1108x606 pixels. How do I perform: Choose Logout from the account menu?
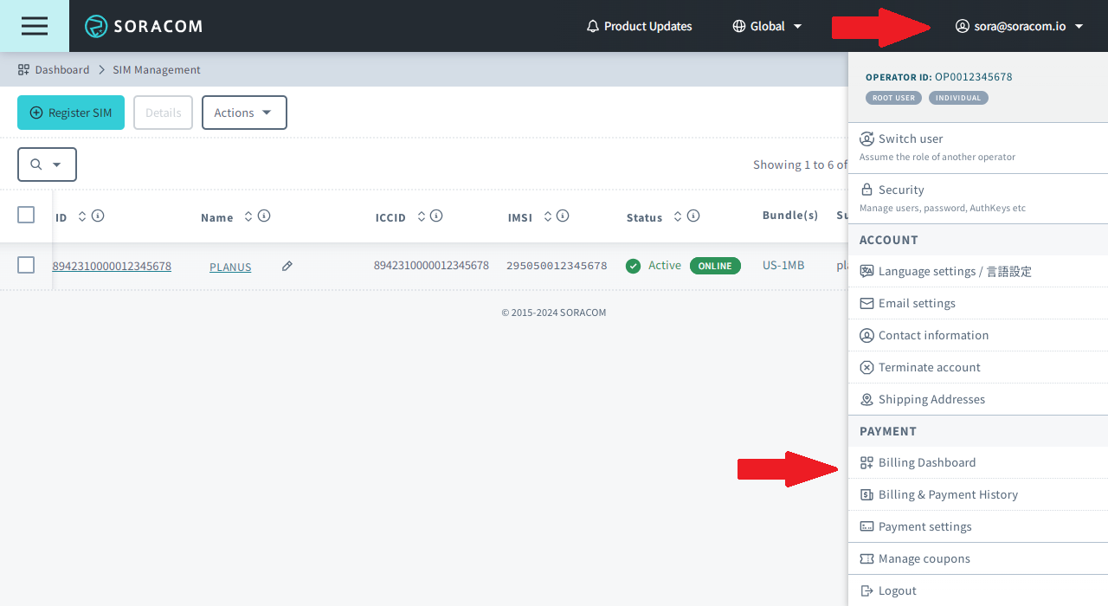tap(897, 590)
